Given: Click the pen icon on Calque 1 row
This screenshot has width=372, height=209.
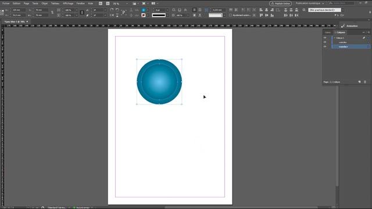Looking at the screenshot, I should click(364, 38).
